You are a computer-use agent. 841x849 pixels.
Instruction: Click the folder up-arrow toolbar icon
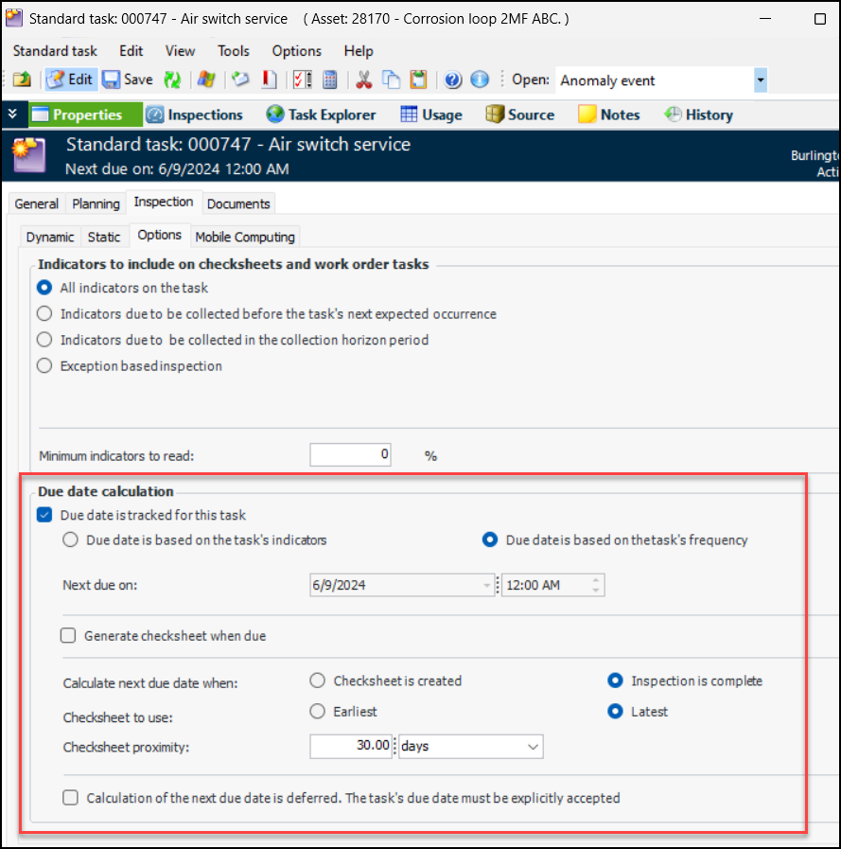[x=22, y=80]
